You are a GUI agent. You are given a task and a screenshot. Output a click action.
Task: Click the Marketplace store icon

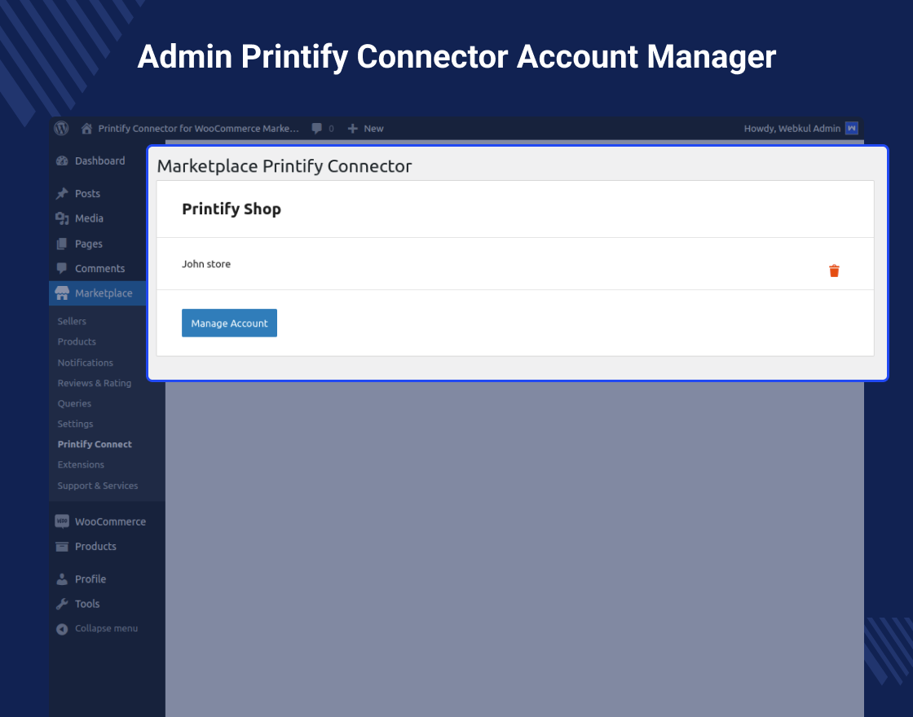coord(62,293)
